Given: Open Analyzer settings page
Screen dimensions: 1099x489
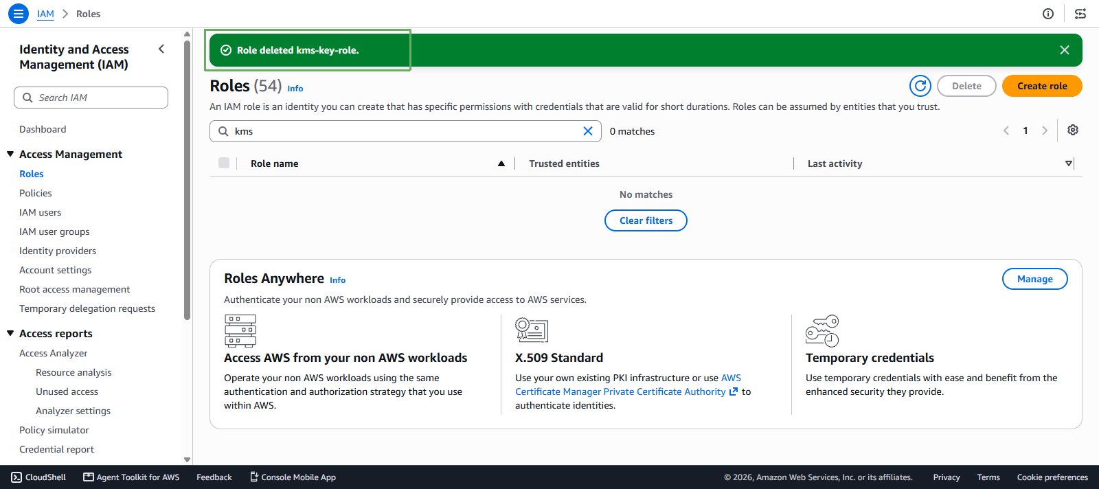Looking at the screenshot, I should coord(73,411).
